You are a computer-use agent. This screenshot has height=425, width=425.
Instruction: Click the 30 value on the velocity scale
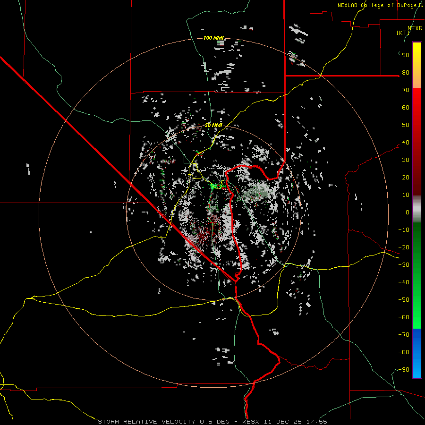pyautogui.click(x=406, y=160)
